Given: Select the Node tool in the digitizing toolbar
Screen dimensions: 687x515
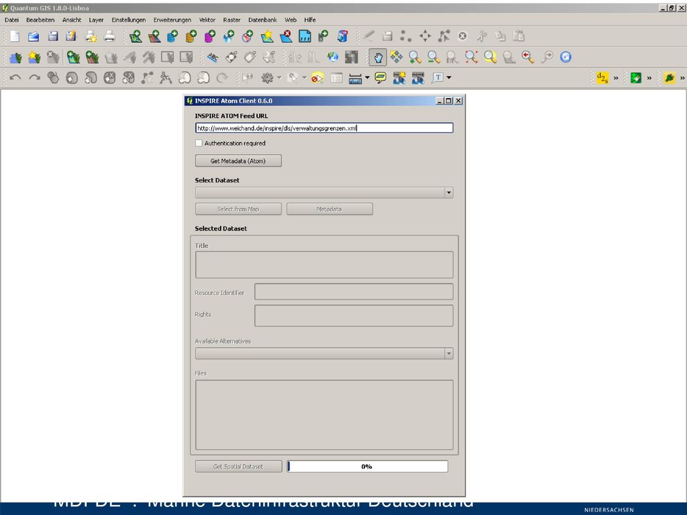Looking at the screenshot, I should click(x=444, y=36).
